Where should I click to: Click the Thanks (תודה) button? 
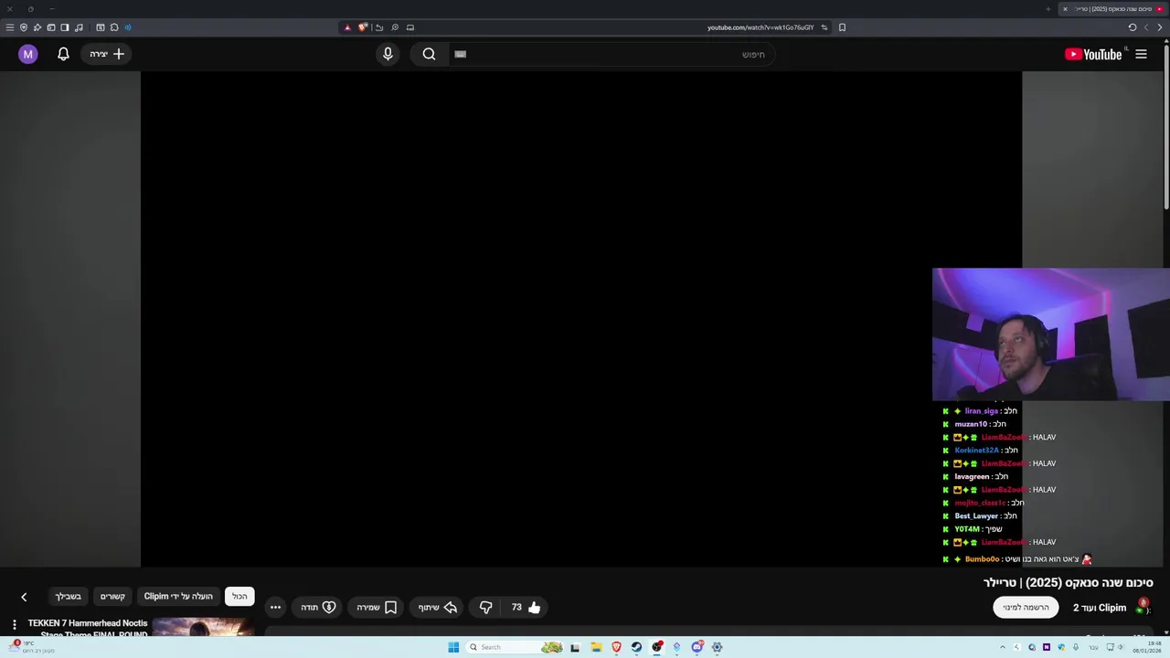point(318,607)
